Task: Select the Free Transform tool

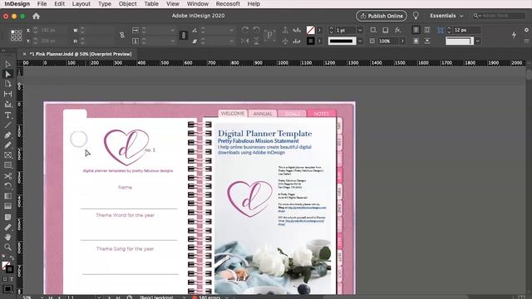Action: click(7, 186)
